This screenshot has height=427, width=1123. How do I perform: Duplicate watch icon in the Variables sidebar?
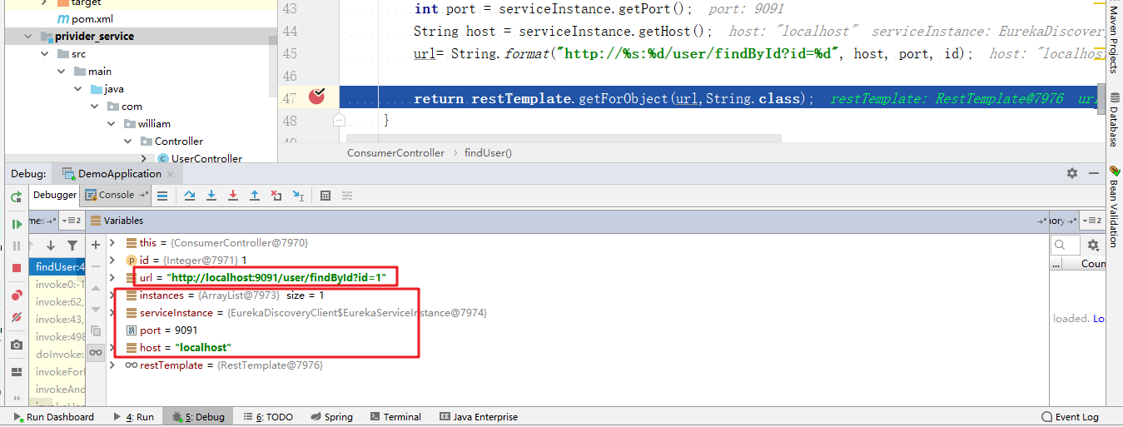pos(96,330)
